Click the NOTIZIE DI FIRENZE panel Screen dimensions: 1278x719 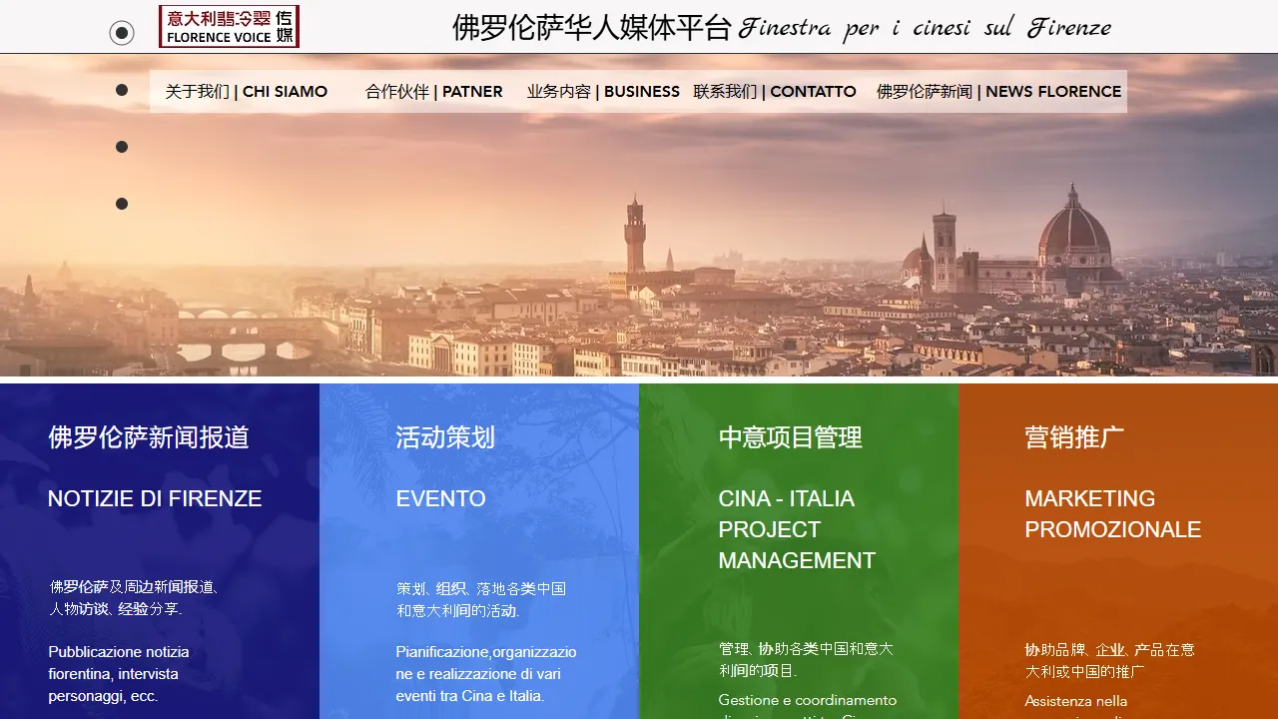[x=155, y=498]
